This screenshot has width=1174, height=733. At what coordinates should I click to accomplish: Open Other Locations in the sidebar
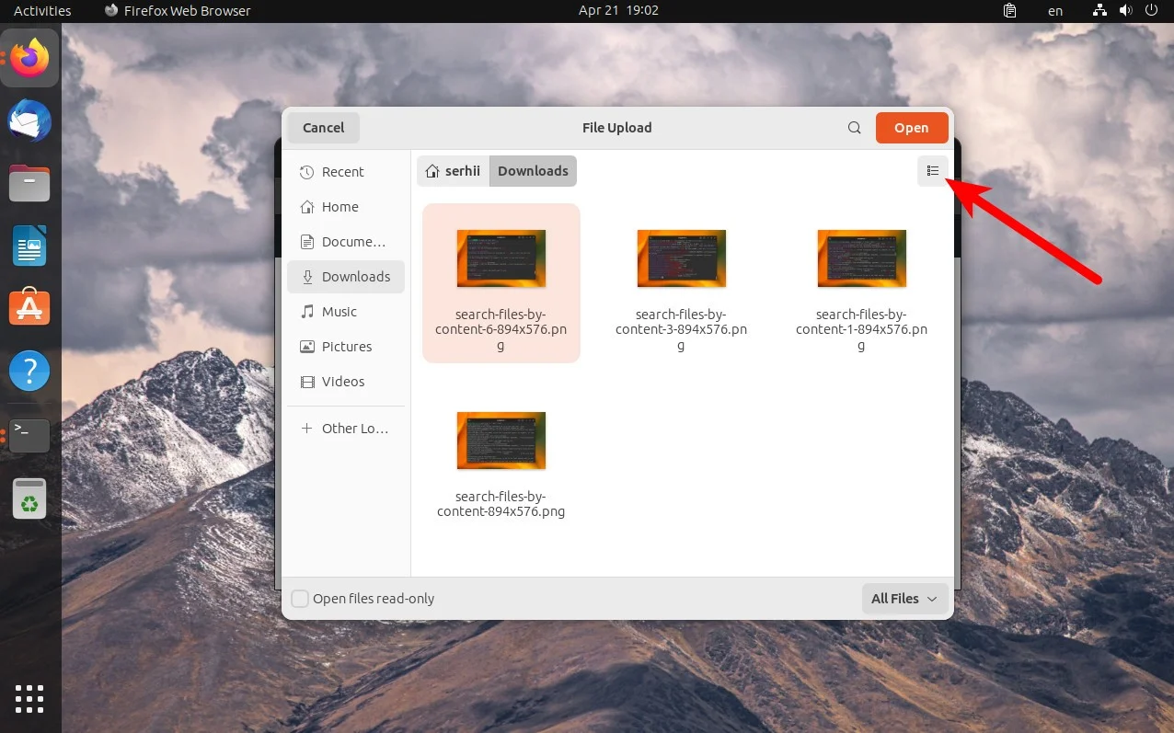[x=354, y=429]
